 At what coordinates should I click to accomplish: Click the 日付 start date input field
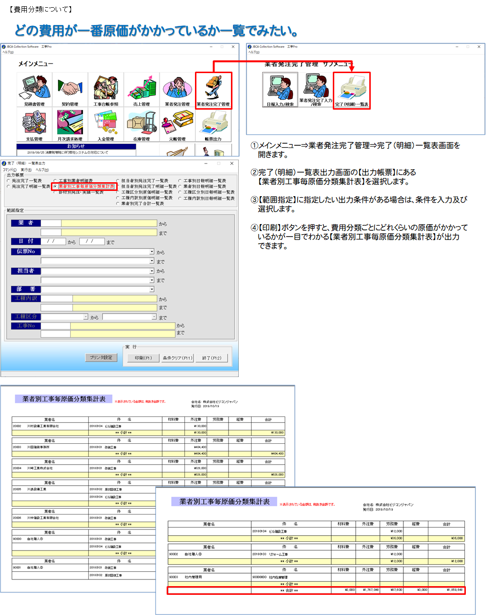pos(53,241)
